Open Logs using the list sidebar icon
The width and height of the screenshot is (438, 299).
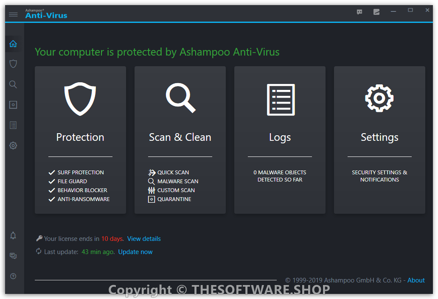click(x=13, y=125)
